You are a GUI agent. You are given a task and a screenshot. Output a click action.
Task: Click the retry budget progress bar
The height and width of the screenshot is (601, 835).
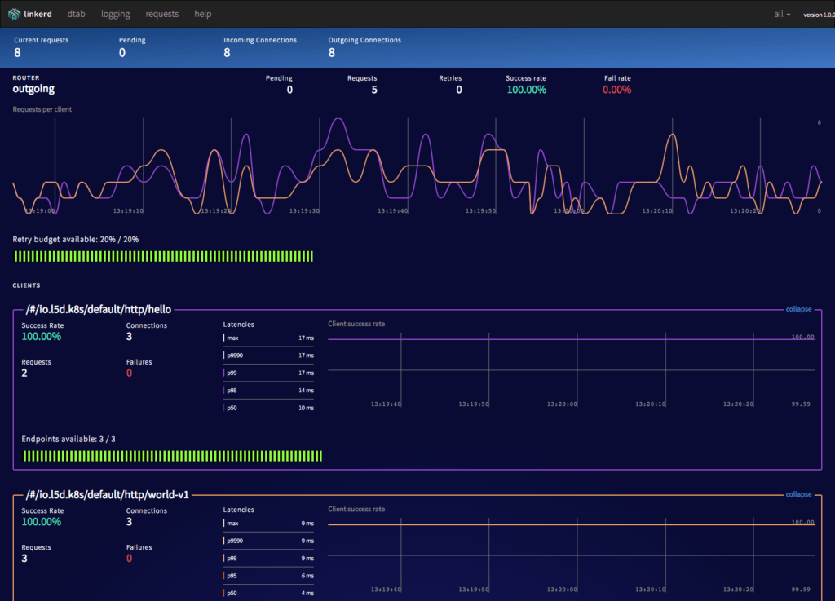163,256
